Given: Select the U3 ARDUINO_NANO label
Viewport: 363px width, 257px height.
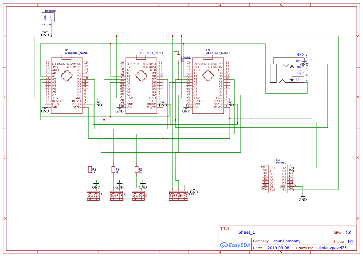Looking at the screenshot, I should tap(218, 52).
